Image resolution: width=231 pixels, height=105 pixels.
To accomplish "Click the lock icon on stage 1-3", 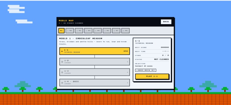I will [x=62, y=72].
